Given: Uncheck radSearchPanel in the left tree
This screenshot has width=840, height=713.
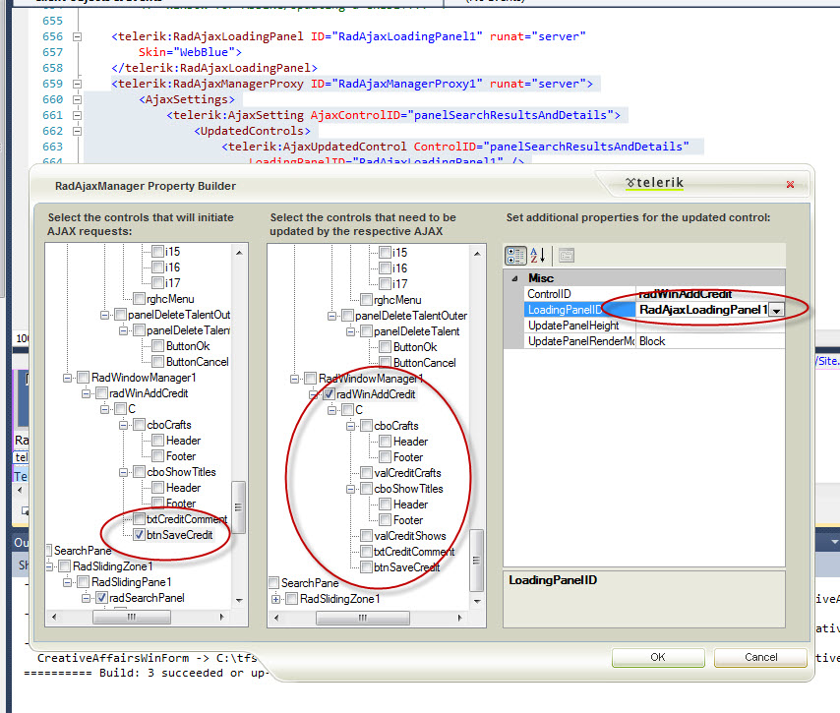Looking at the screenshot, I should 101,598.
